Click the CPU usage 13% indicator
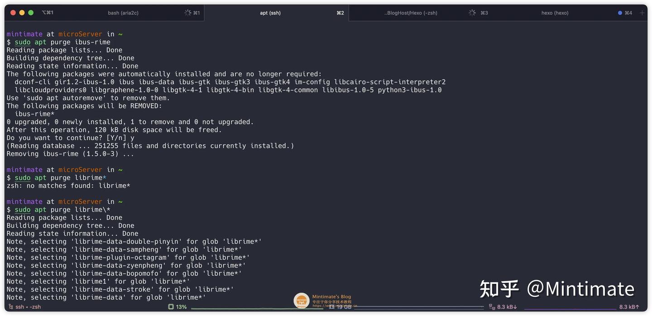The width and height of the screenshot is (652, 316). click(180, 306)
